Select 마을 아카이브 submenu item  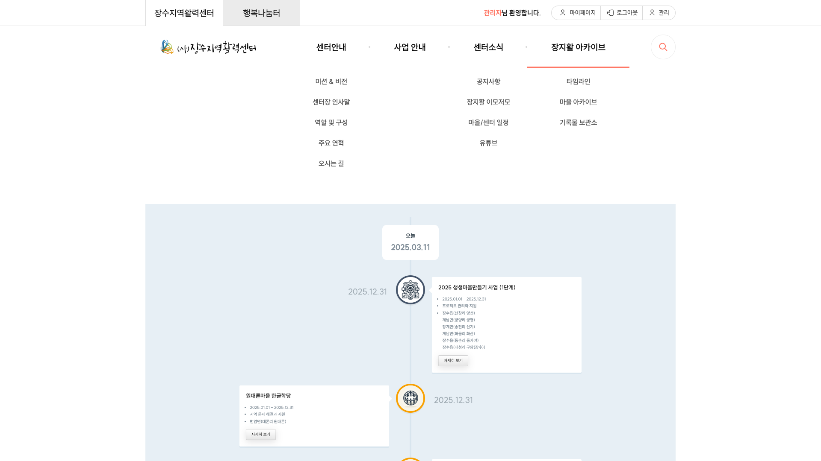click(x=578, y=102)
